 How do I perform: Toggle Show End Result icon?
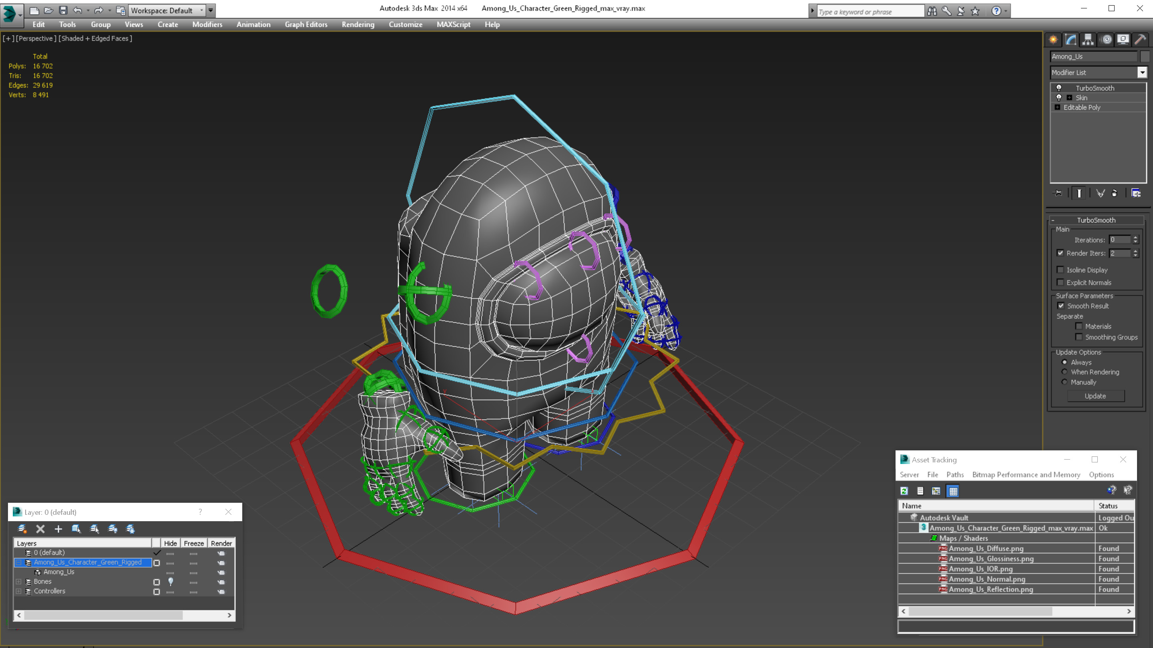coord(1079,193)
